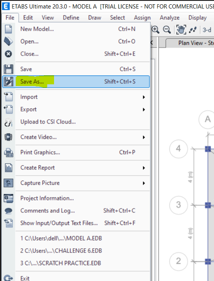Screen dimensions: 214x281
Task: Switch to 3-d view button
Action: coord(207,30)
